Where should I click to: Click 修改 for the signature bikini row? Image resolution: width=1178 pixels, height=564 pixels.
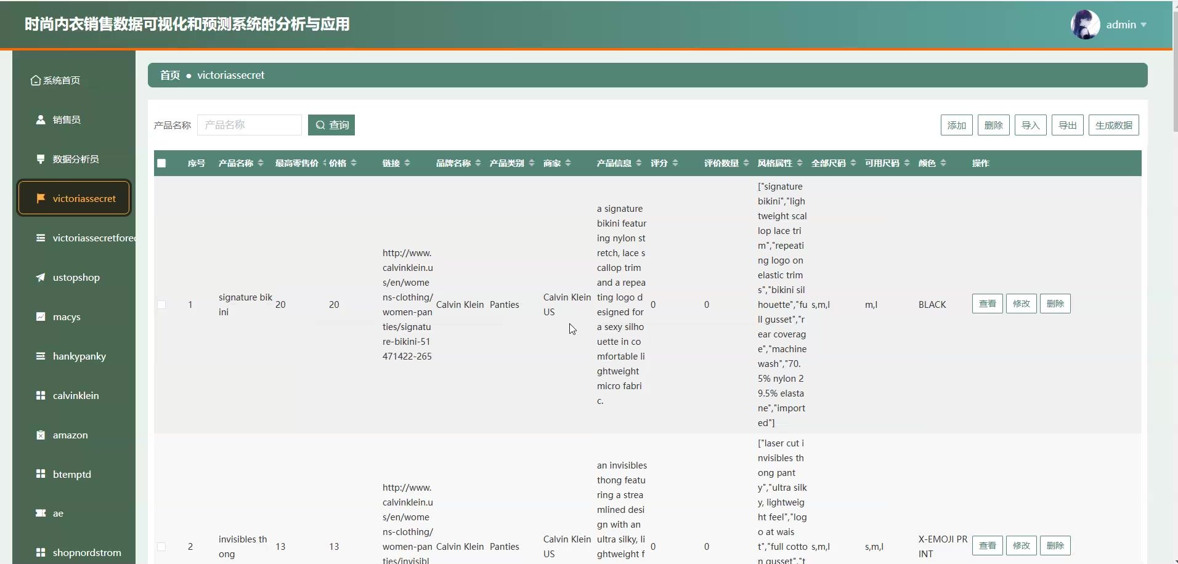1022,304
